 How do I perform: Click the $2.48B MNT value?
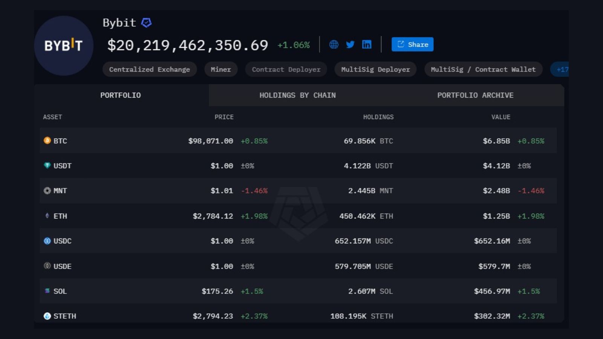point(496,191)
